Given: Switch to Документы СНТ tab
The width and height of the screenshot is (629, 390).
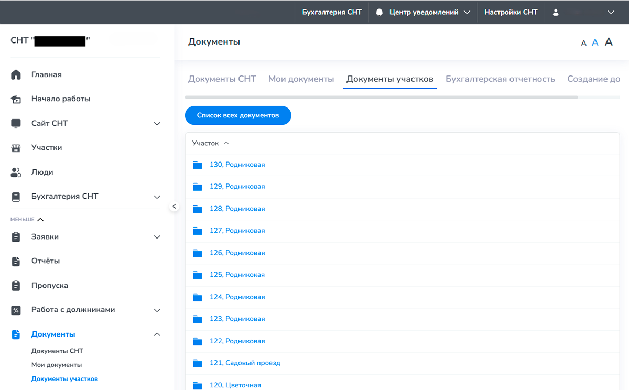Looking at the screenshot, I should 222,79.
